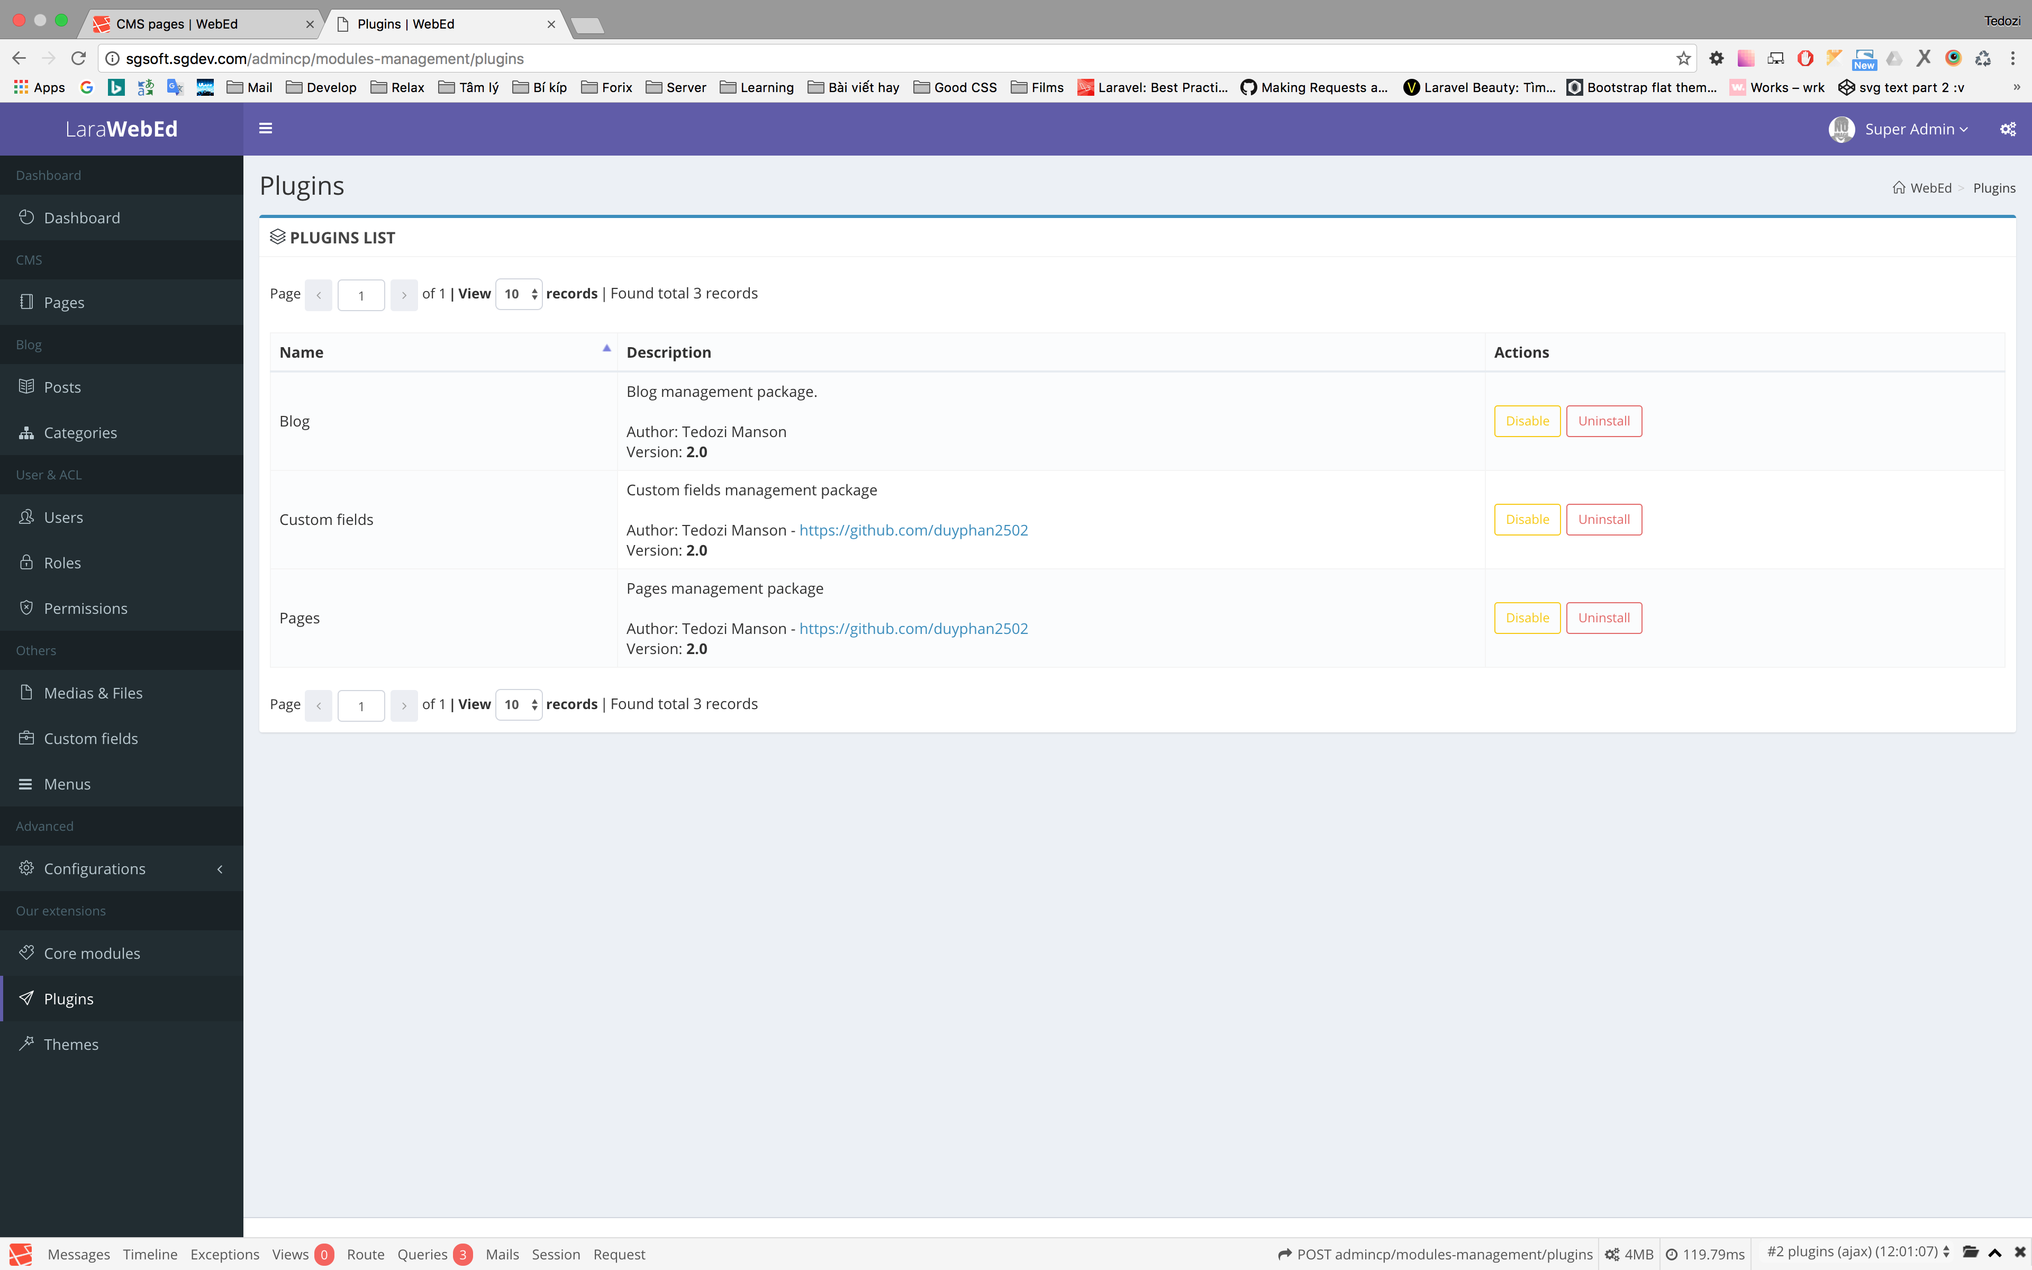
Task: Uninstall the Blog plugin
Action: point(1603,420)
